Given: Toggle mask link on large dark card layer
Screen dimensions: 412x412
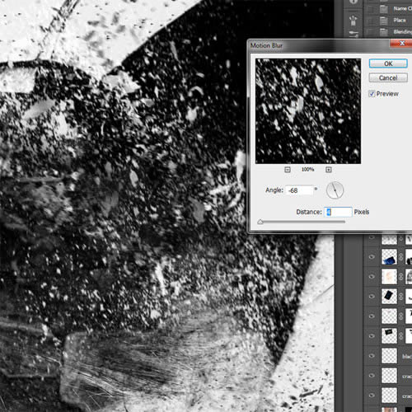Looking at the screenshot, I should (401, 297).
